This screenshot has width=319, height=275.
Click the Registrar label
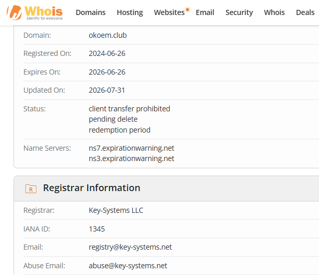click(x=39, y=210)
